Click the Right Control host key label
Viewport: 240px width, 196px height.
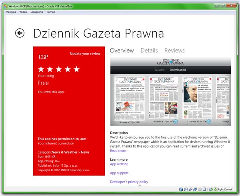click(225, 190)
